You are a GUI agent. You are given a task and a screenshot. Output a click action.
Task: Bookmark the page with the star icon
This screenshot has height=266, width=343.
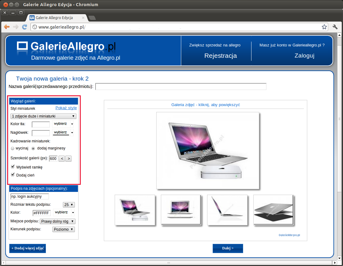pos(324,27)
